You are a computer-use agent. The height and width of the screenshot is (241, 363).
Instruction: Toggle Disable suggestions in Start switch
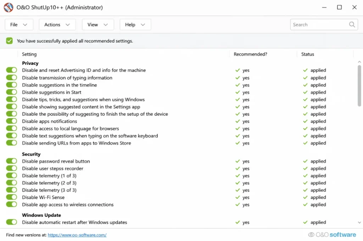pyautogui.click(x=12, y=92)
